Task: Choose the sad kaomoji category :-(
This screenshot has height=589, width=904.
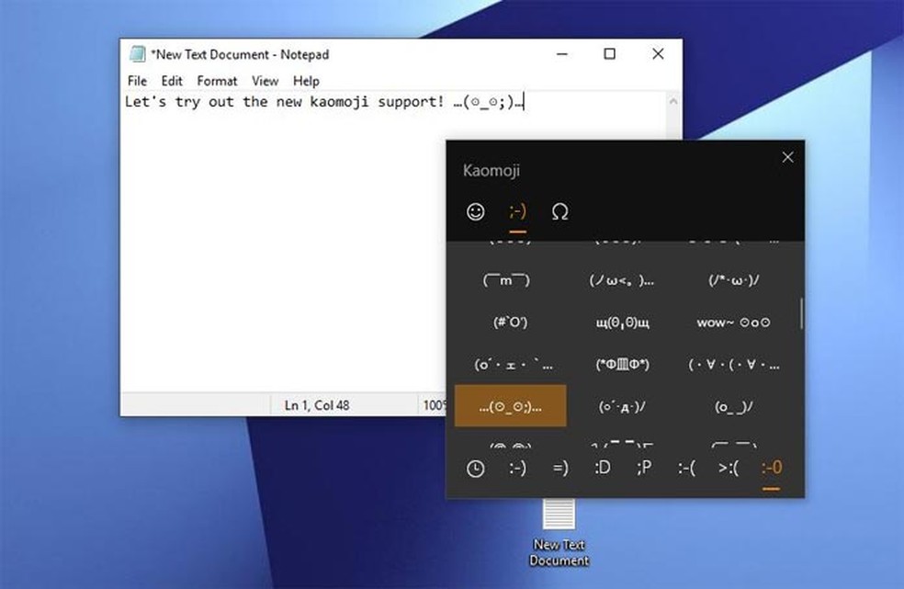Action: 685,469
